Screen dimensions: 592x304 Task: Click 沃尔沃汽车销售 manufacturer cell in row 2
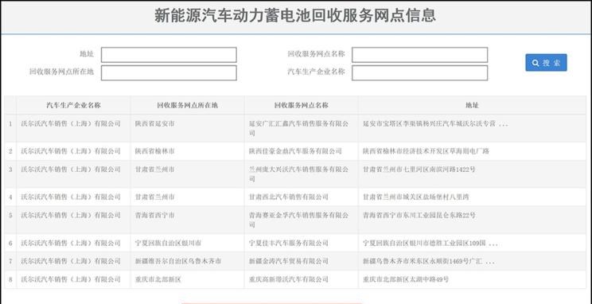[x=71, y=151]
